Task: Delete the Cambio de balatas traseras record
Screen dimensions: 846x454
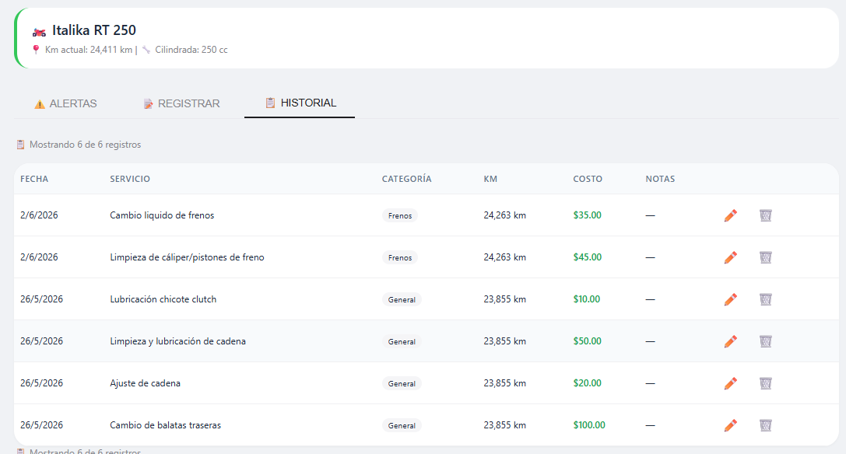Action: click(x=766, y=425)
